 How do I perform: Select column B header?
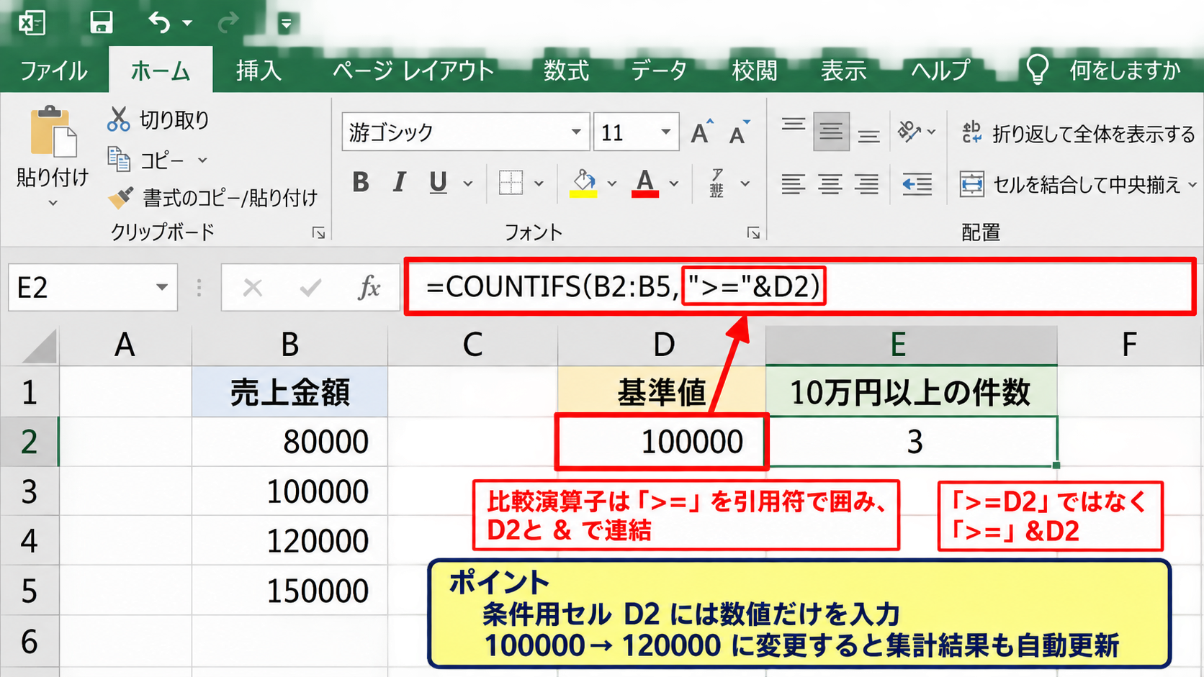289,345
